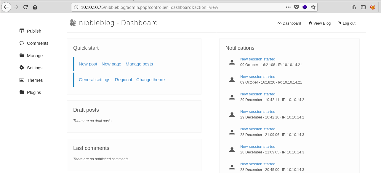Open New session started at 20:45:00

coord(258,164)
